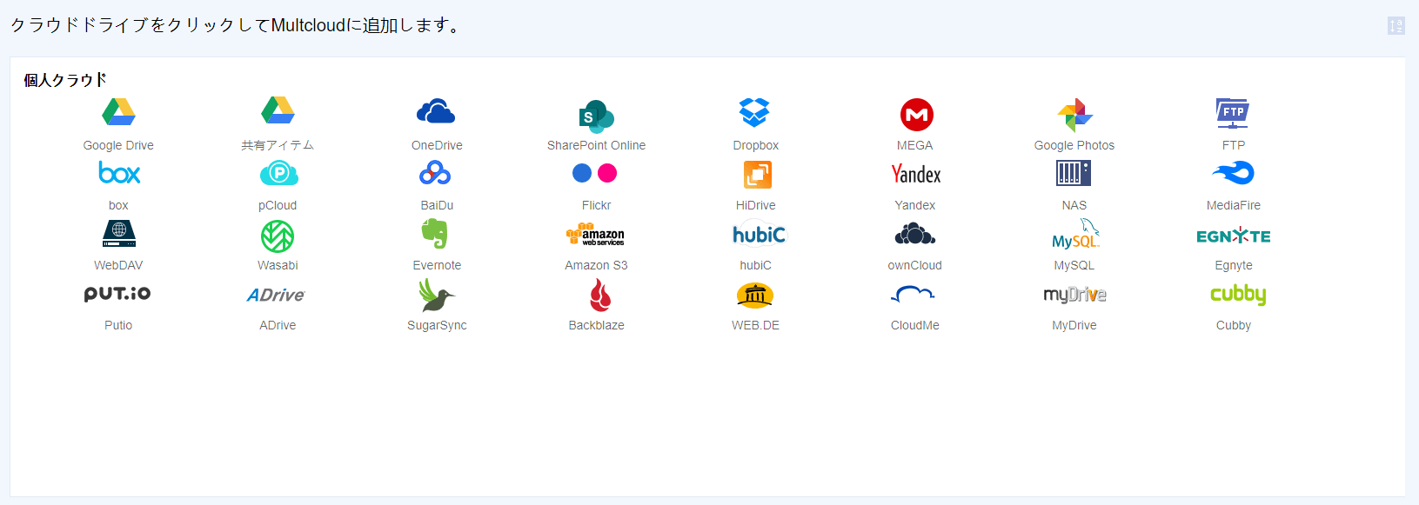Pick the box cloud logo
The image size is (1419, 505).
point(119,173)
